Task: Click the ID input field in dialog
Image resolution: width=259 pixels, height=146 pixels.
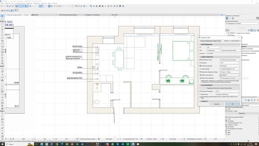Action: [x=231, y=47]
